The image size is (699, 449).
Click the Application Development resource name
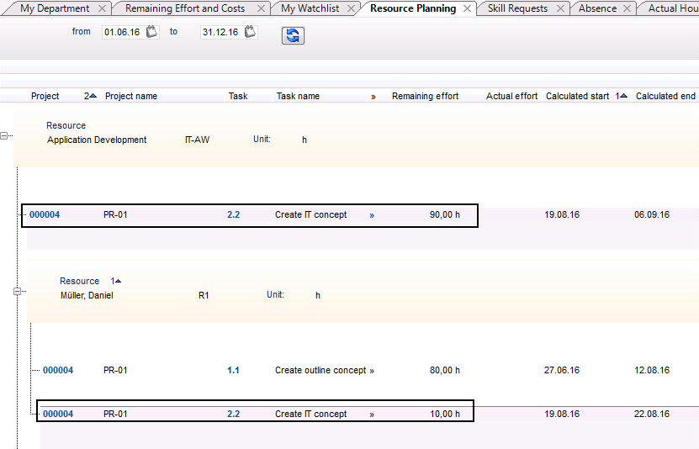(x=97, y=140)
